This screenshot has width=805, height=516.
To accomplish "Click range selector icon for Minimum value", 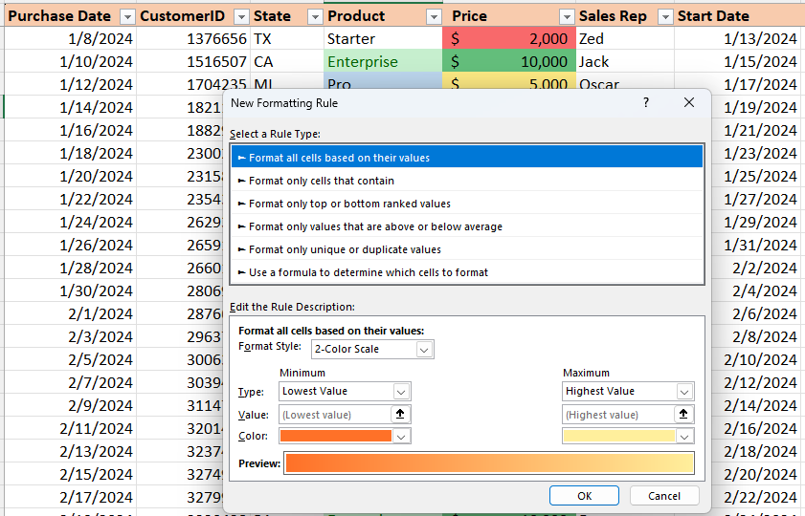I will coord(402,415).
